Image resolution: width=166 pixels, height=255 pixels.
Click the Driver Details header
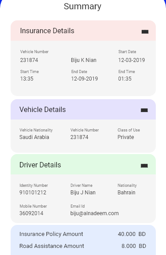tap(83, 164)
